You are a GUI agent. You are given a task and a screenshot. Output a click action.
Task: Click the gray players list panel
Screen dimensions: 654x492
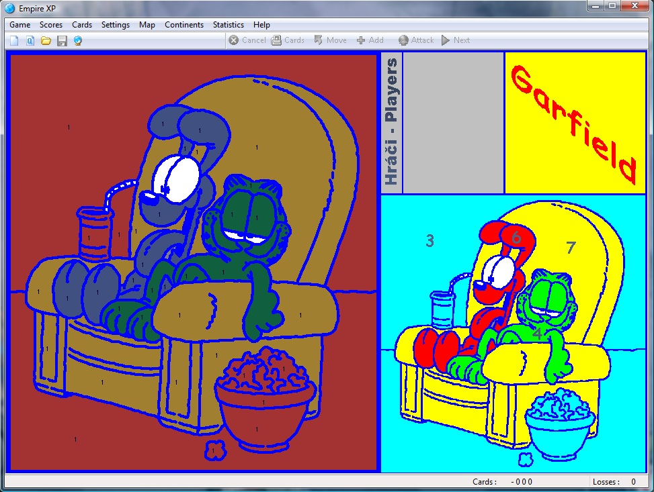(454, 123)
